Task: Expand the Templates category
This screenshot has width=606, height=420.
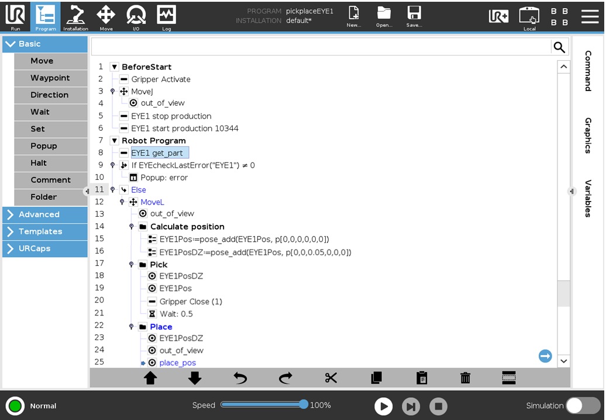Action: coord(45,232)
